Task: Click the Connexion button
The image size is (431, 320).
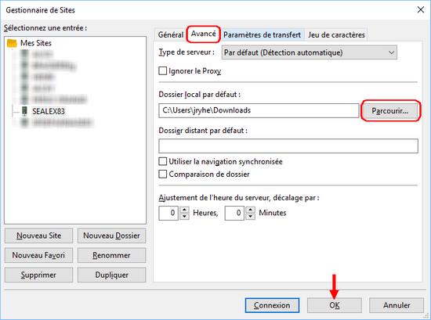Action: (x=272, y=305)
